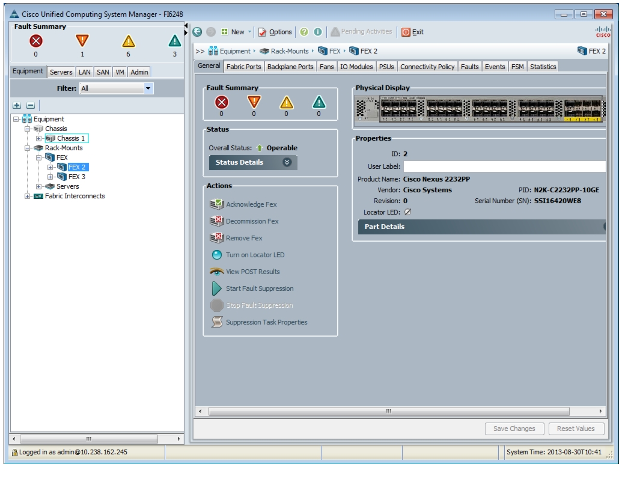622x479 pixels.
Task: Open help with the green question mark icon
Action: [304, 32]
